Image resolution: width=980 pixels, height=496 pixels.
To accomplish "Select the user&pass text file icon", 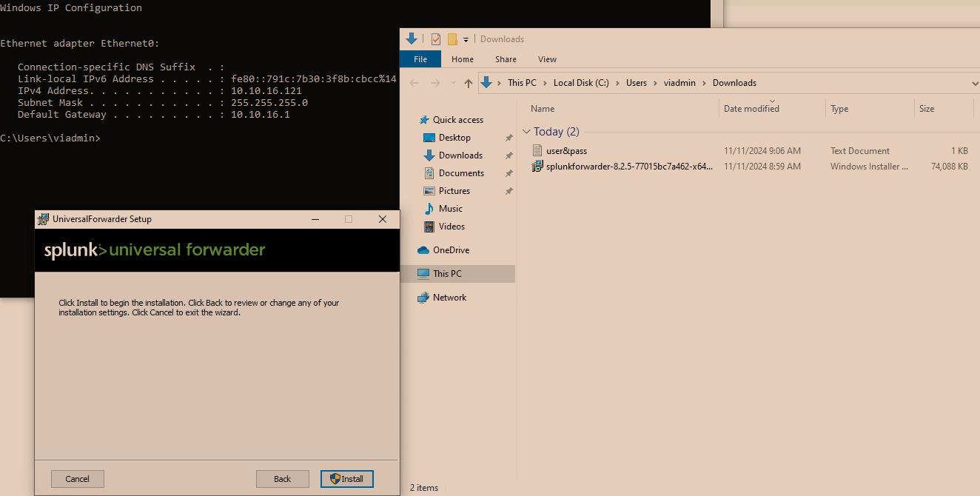I will pos(538,151).
